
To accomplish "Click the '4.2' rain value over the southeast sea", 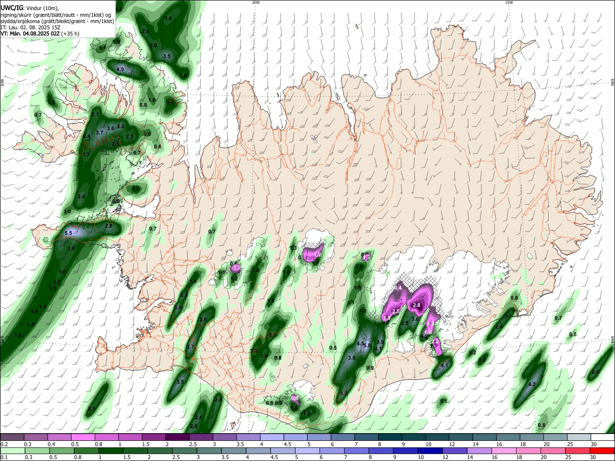I will pos(532,385).
